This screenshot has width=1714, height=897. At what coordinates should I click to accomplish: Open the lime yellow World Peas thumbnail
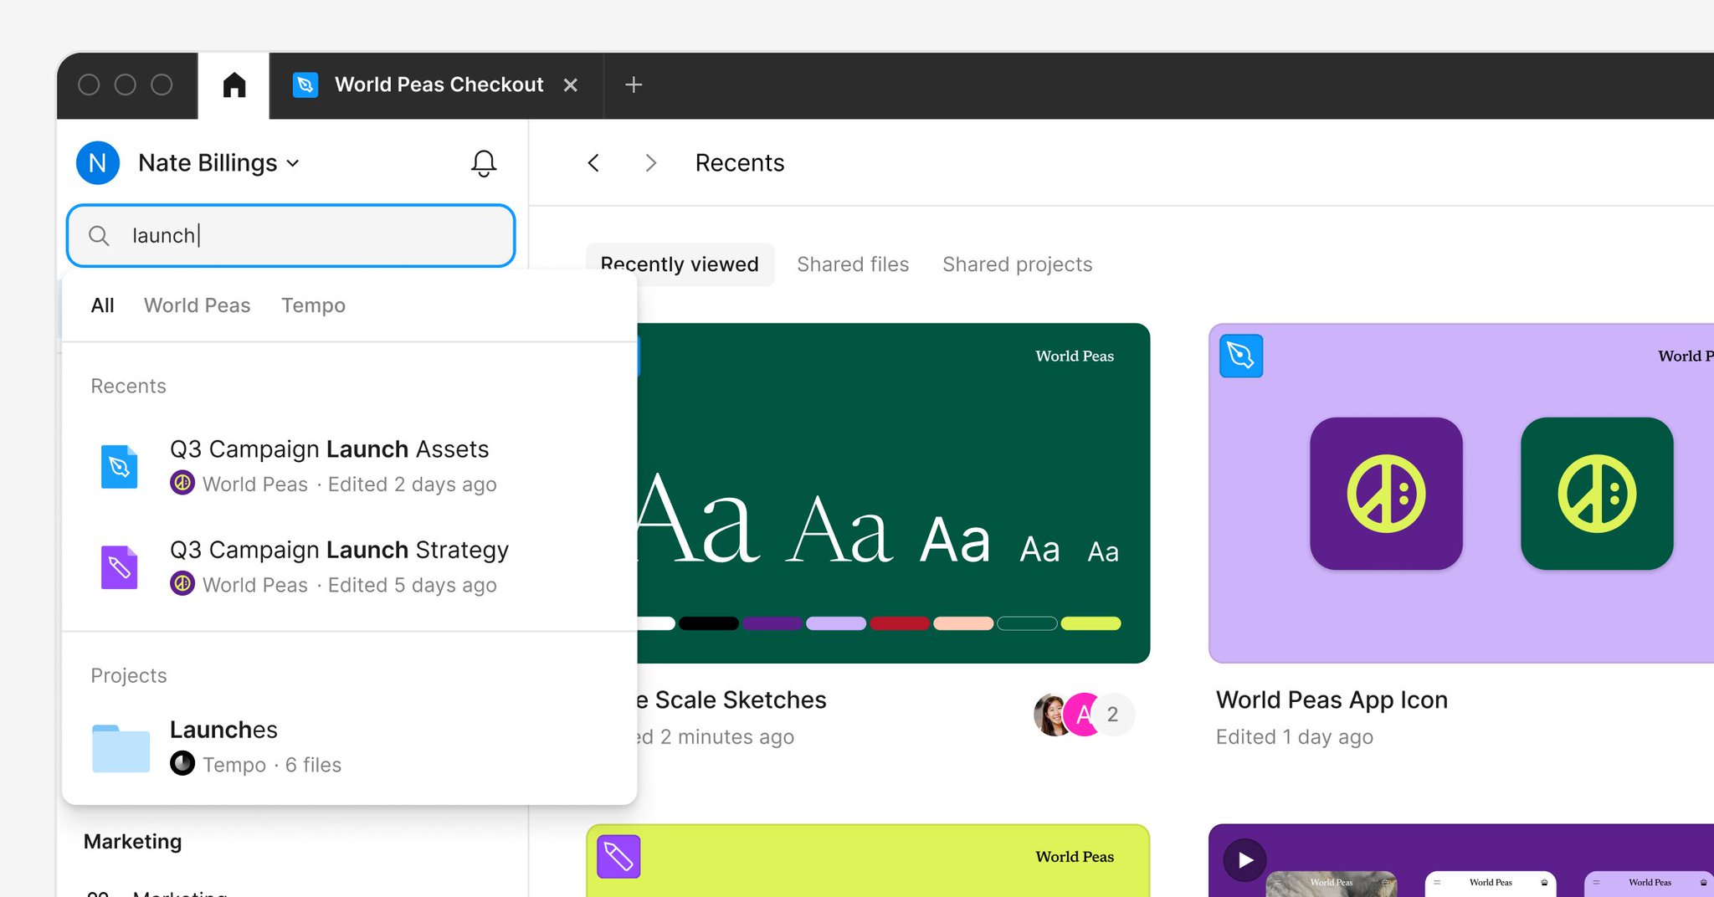click(x=868, y=861)
